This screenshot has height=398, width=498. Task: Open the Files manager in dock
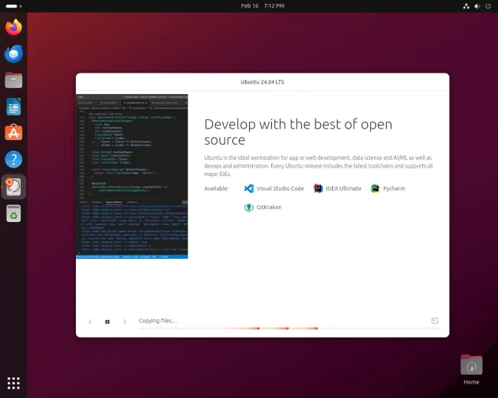point(14,80)
